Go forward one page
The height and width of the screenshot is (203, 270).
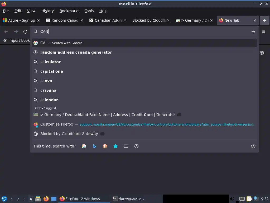click(x=16, y=32)
